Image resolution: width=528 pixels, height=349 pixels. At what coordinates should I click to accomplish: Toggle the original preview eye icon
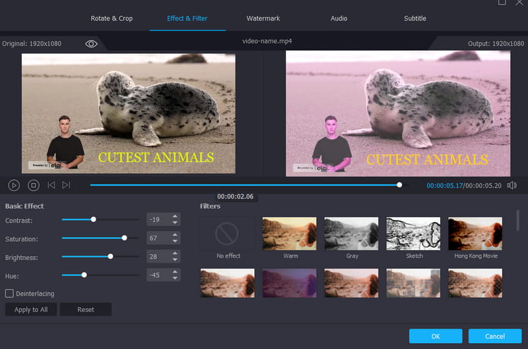tap(91, 43)
